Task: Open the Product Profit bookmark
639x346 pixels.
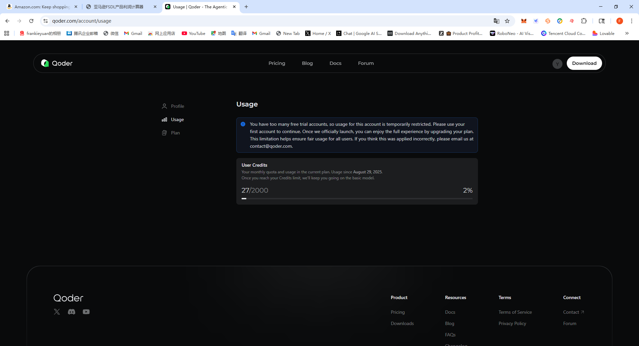Action: click(461, 33)
